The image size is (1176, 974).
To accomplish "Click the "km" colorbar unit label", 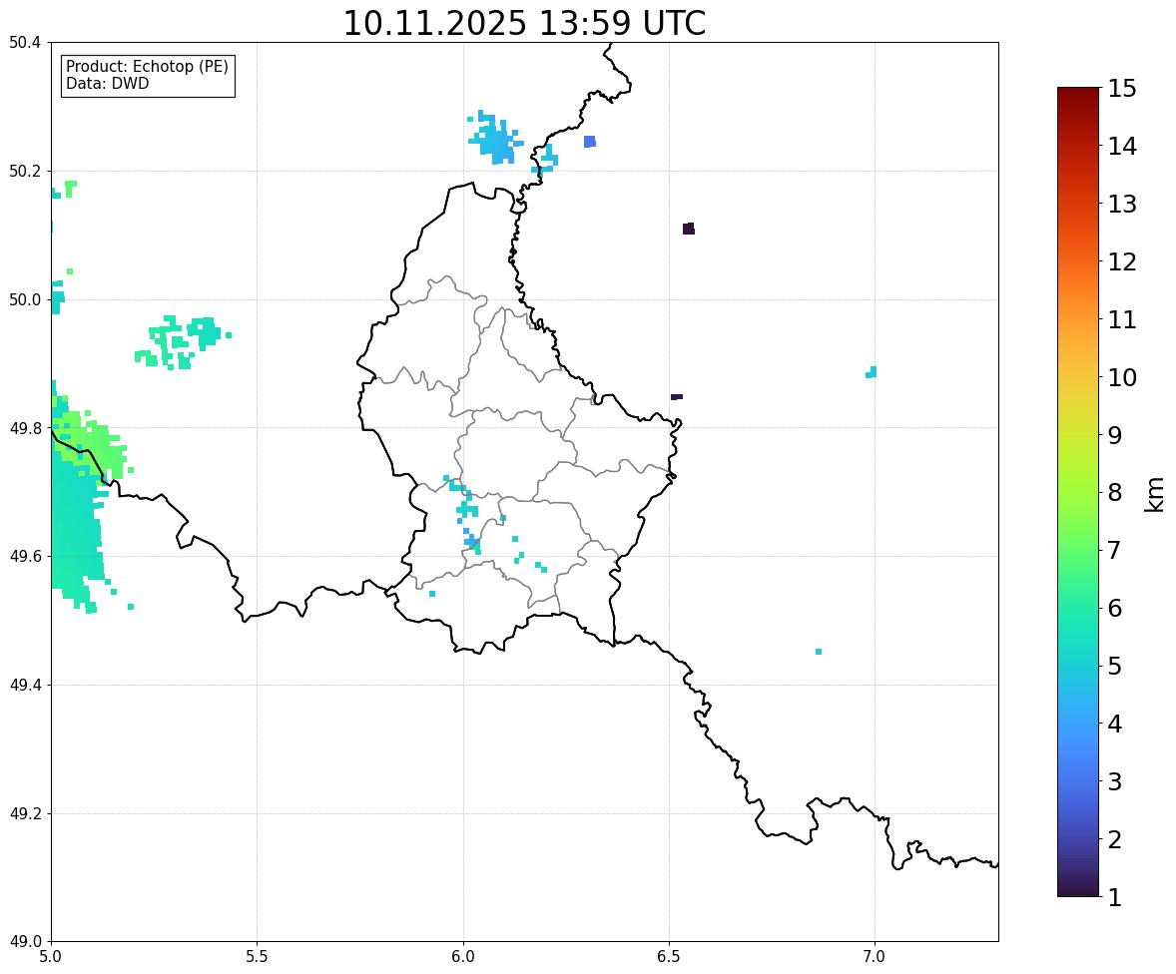I will (1154, 494).
